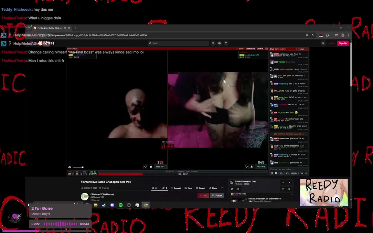Screen dimensions: 373x233
Task: Save the video to a list
Action: [x=188, y=188]
